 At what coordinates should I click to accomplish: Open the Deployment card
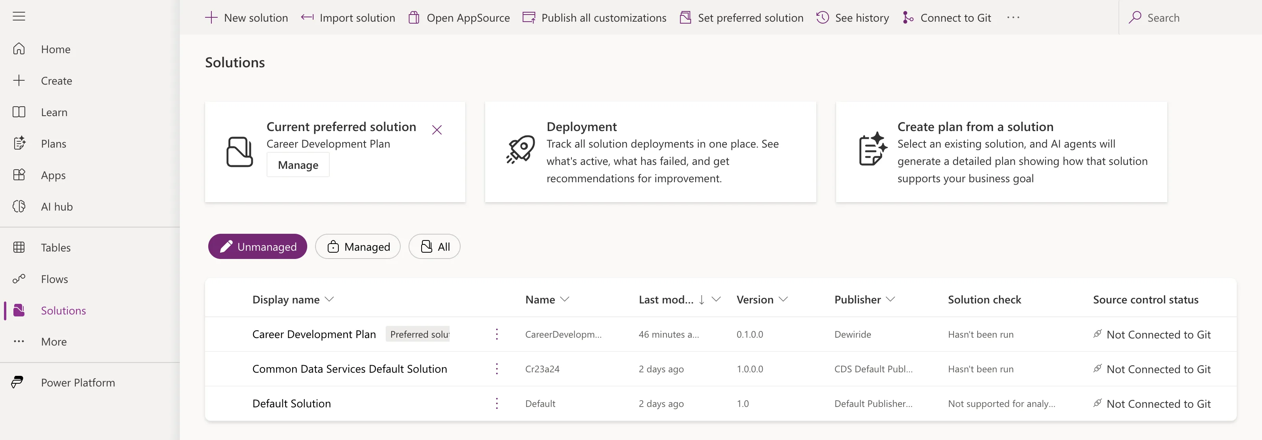(650, 152)
